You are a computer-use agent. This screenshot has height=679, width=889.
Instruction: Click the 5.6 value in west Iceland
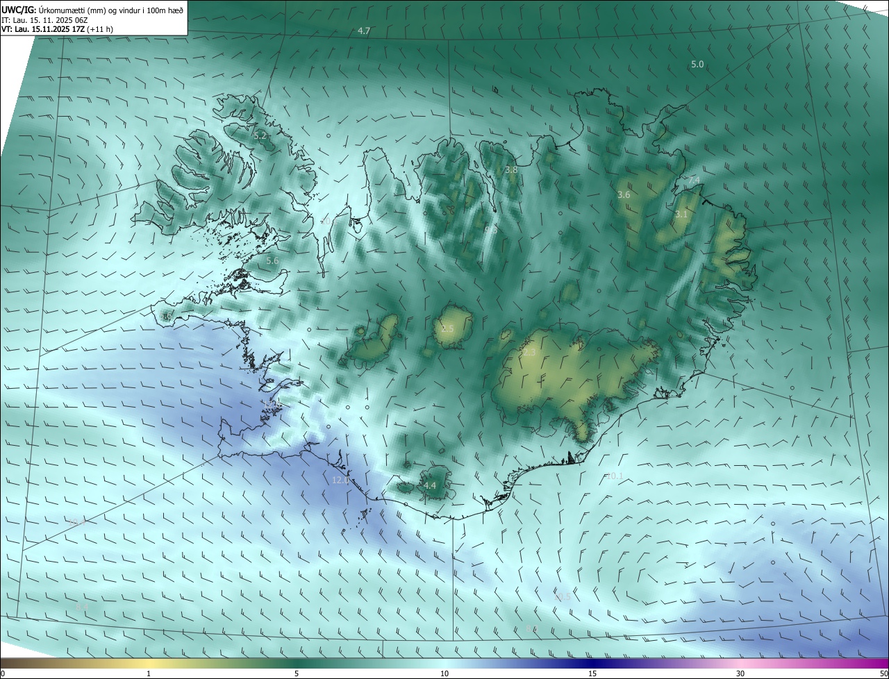(272, 260)
